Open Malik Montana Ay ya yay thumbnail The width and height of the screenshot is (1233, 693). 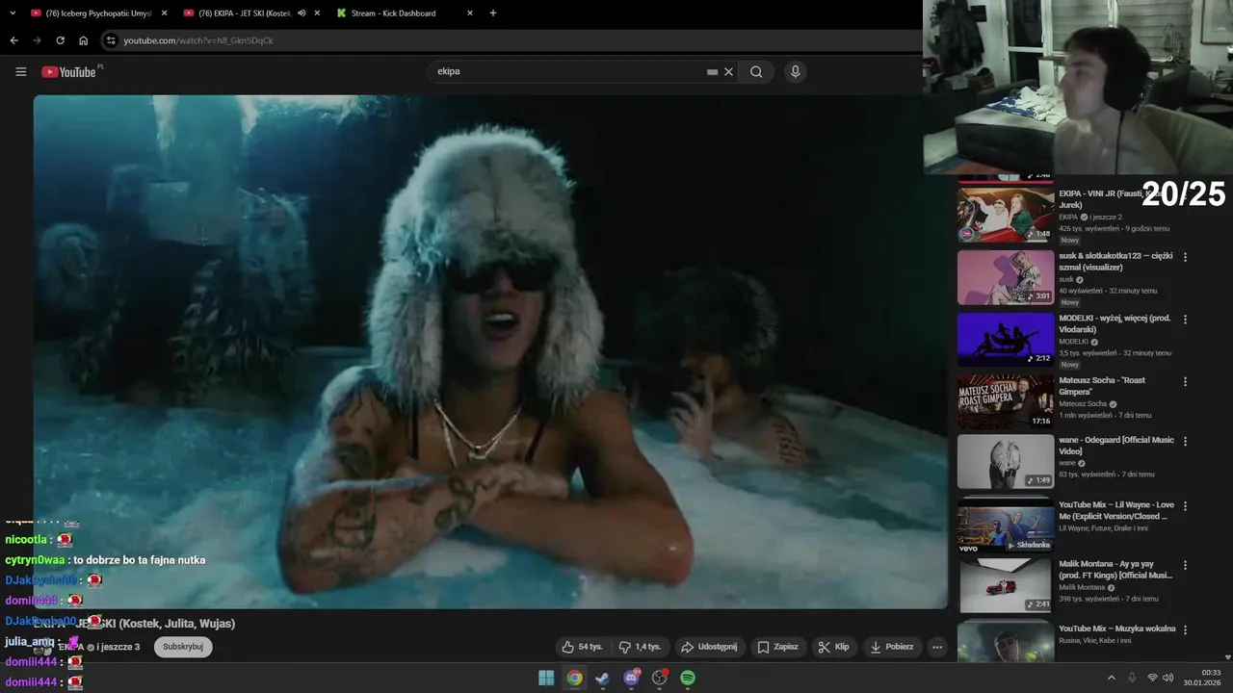(1006, 585)
